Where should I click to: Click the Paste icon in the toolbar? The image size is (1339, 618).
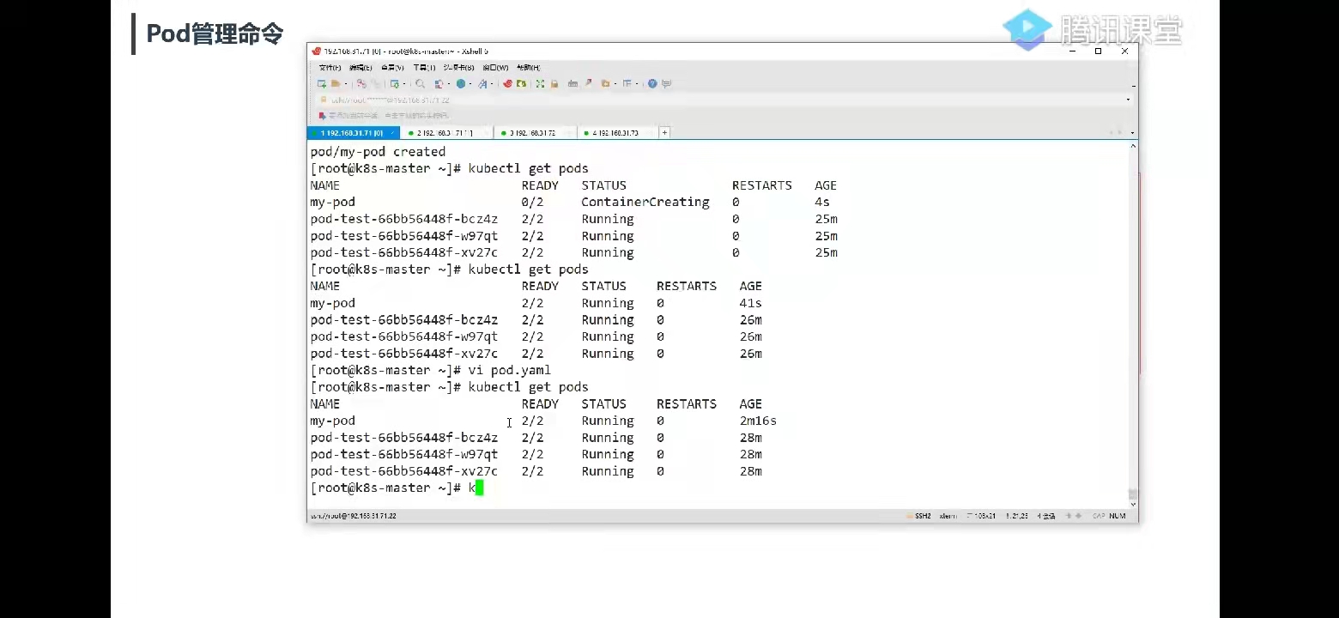pyautogui.click(x=375, y=84)
